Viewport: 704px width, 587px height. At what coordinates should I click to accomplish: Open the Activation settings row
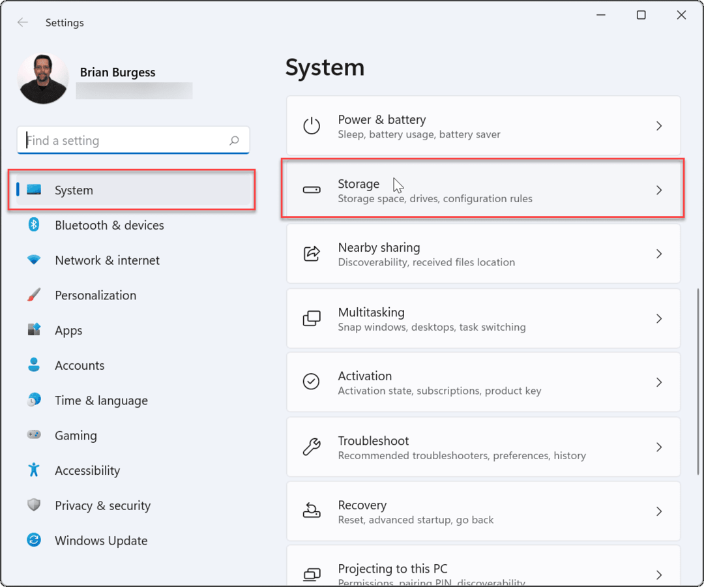pyautogui.click(x=482, y=383)
